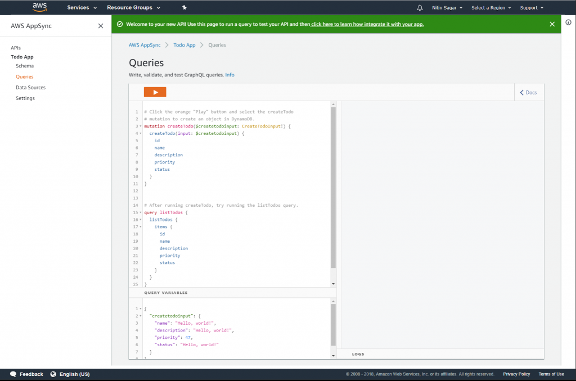Open the Services dropdown menu

click(x=82, y=8)
